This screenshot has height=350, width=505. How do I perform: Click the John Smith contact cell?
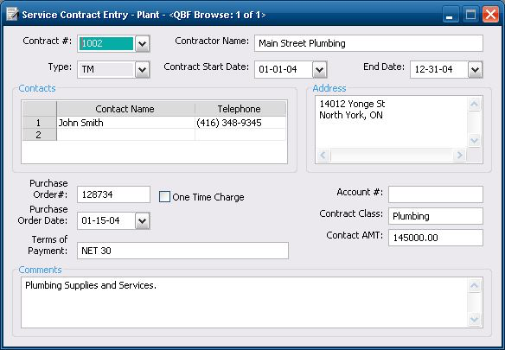(125, 123)
